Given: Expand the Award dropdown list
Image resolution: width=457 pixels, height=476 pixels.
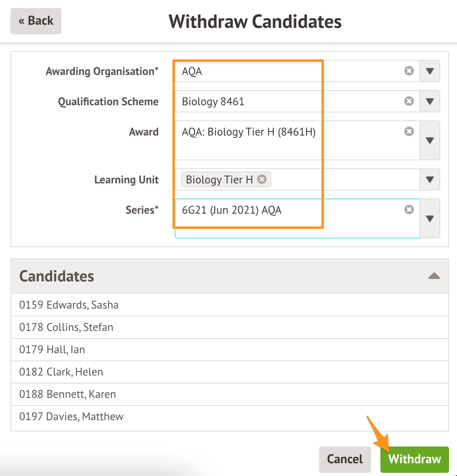Looking at the screenshot, I should 429,140.
